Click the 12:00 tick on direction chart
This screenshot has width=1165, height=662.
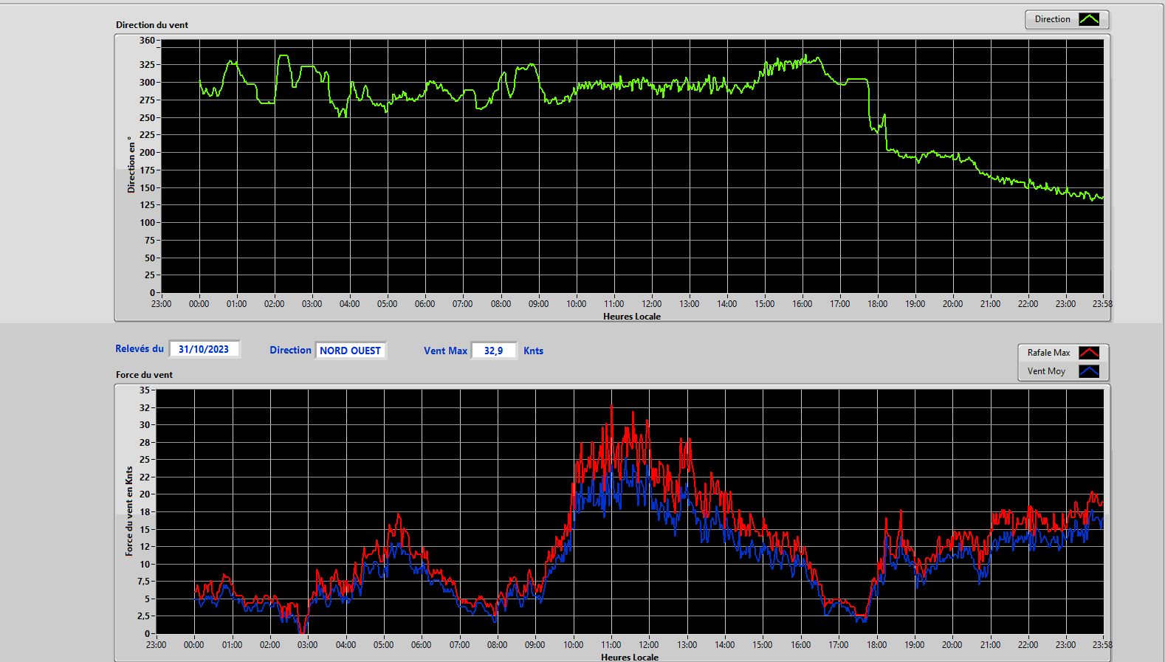coord(651,303)
